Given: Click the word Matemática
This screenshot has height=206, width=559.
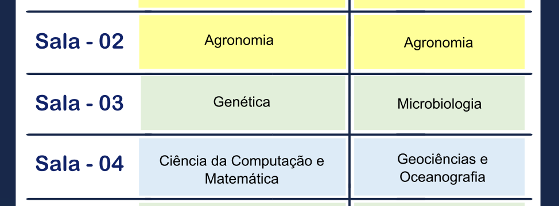Looking at the screenshot, I should click(242, 179).
